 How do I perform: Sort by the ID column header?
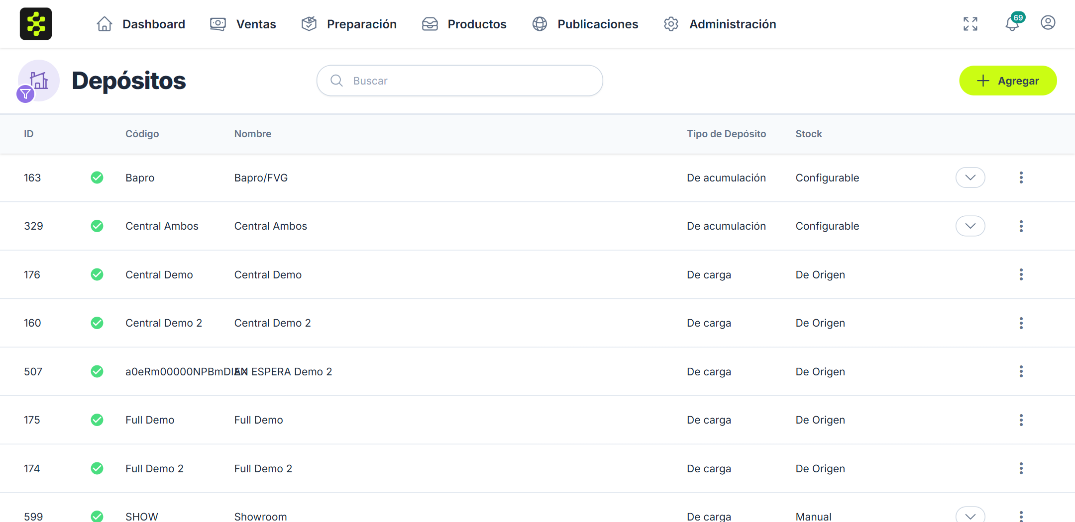tap(29, 134)
